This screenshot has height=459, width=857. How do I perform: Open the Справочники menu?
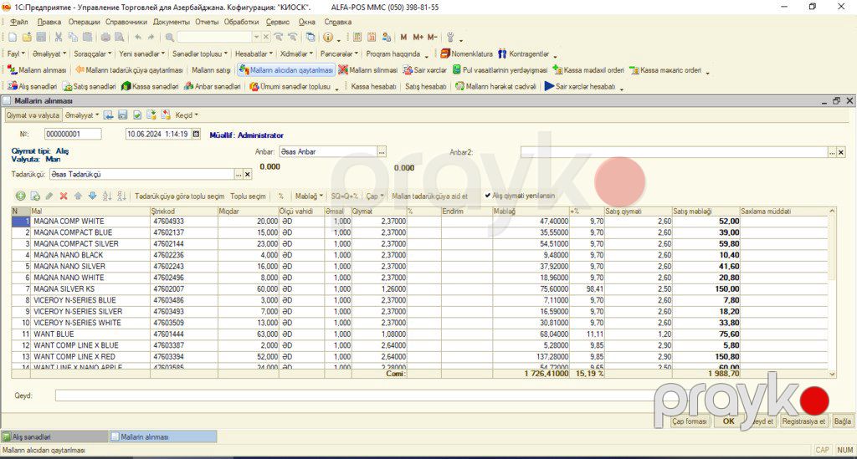tap(126, 22)
